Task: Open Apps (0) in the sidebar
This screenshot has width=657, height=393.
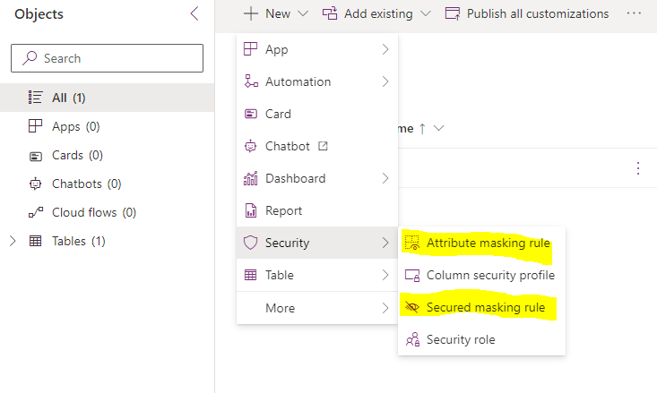Action: (75, 126)
